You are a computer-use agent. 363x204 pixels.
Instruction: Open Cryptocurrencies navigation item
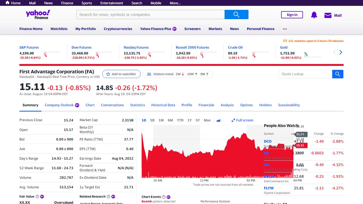pos(118,29)
